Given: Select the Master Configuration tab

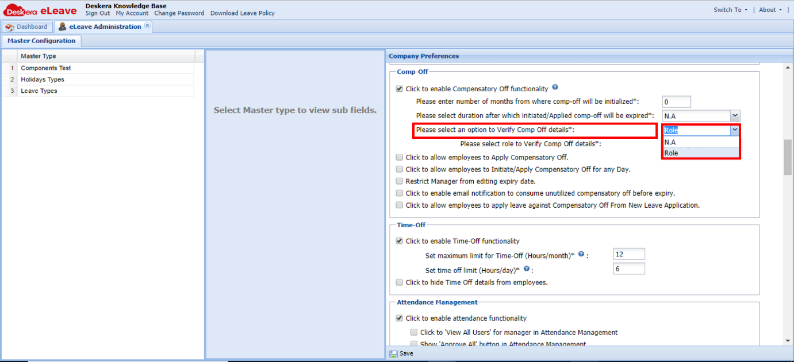Looking at the screenshot, I should pos(41,41).
